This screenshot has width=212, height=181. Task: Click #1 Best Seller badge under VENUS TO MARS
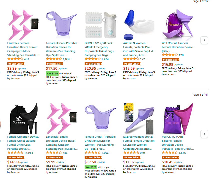[170, 157]
